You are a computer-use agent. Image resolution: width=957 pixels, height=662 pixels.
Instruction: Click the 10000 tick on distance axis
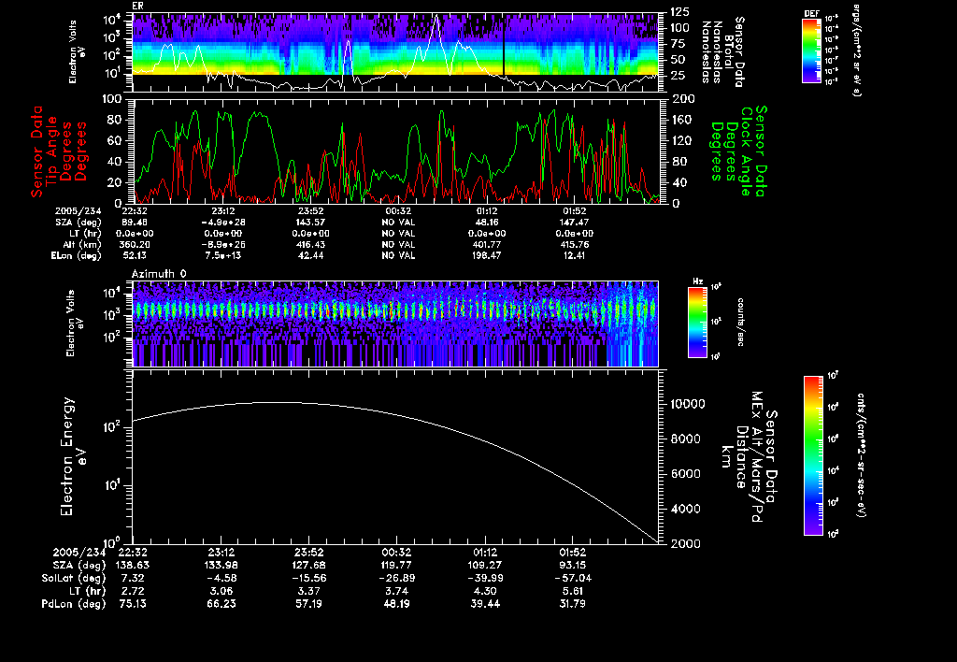tap(688, 404)
